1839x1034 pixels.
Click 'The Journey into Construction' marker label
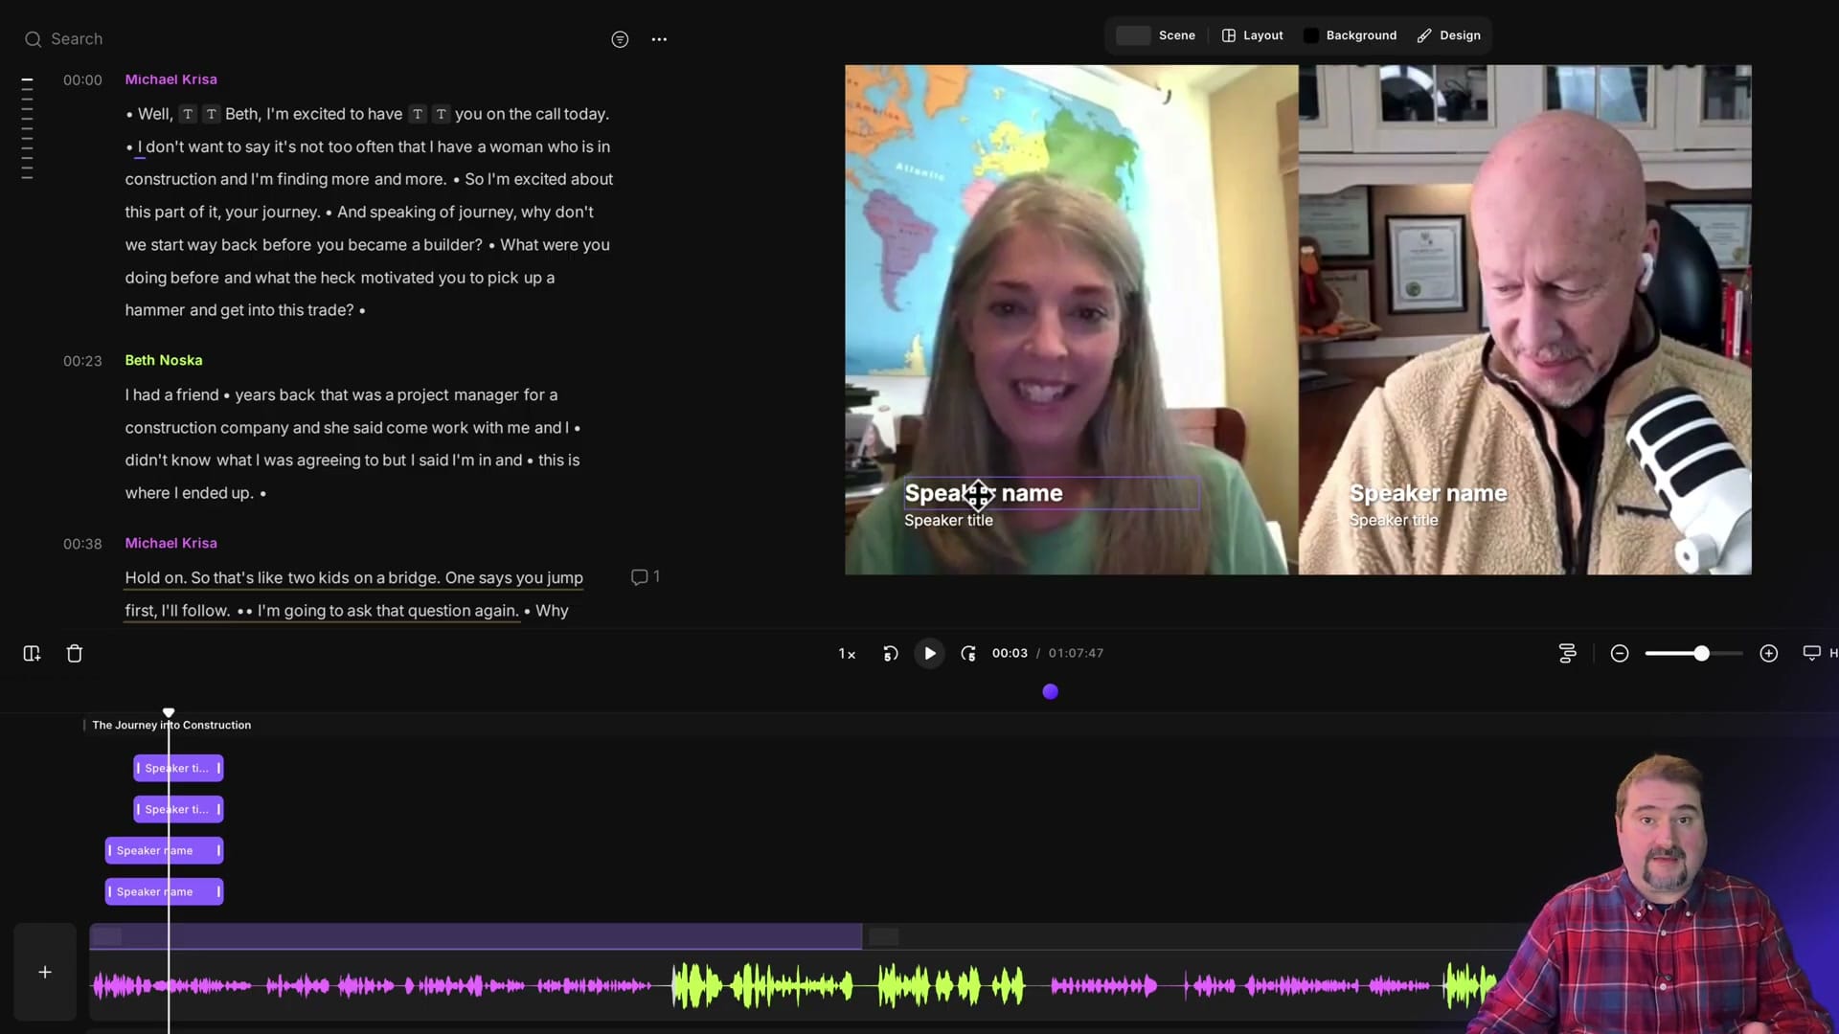[171, 725]
